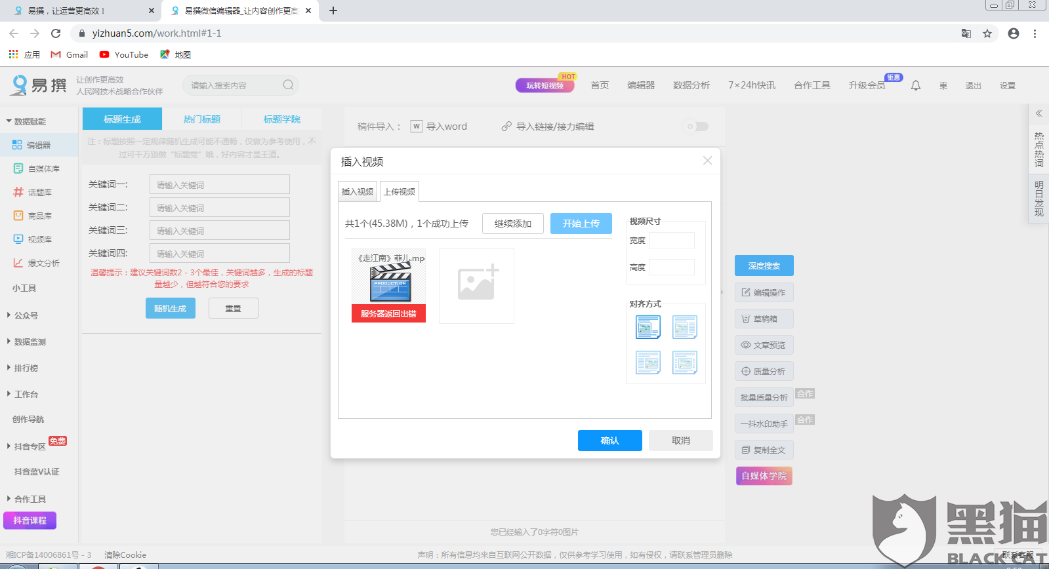Image resolution: width=1049 pixels, height=569 pixels.
Task: Click the 易撰 logo
Action: [x=39, y=85]
